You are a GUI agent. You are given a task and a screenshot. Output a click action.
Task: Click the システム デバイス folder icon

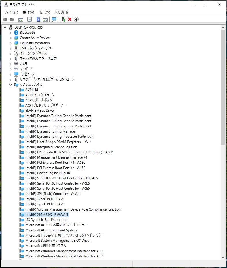(16, 85)
